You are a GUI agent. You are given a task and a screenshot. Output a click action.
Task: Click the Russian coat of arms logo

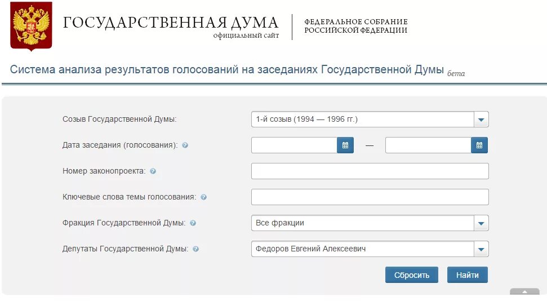(31, 26)
